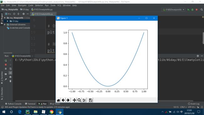Hide the Run panel
204x115 pixels.
pos(202,56)
